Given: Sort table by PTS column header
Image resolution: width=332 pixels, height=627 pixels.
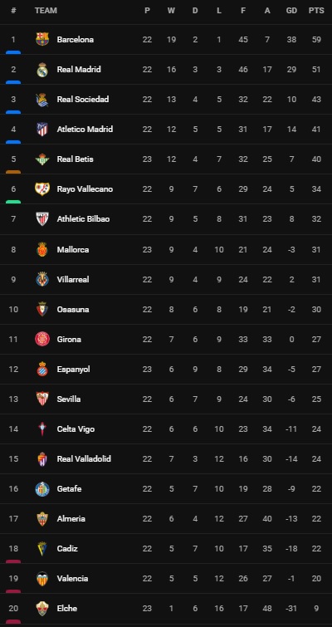Looking at the screenshot, I should [316, 11].
